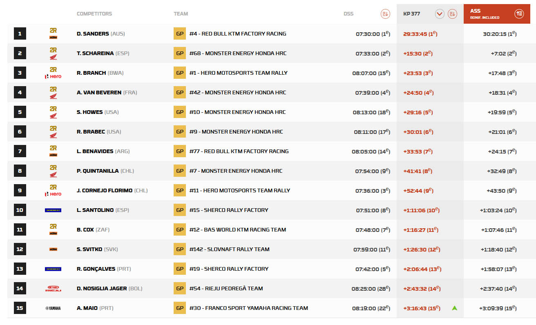Viewport: 536px width, 325px height.
Task: Click GP badge for #68 Honda HRC
Action: point(180,53)
